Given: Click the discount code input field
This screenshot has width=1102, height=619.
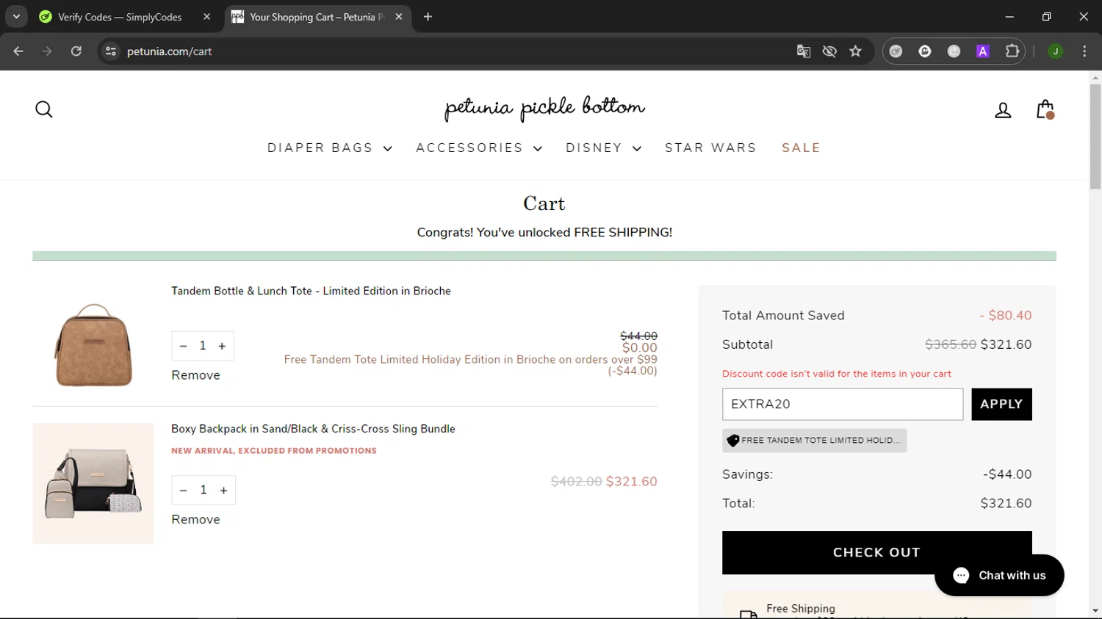Looking at the screenshot, I should tap(842, 405).
